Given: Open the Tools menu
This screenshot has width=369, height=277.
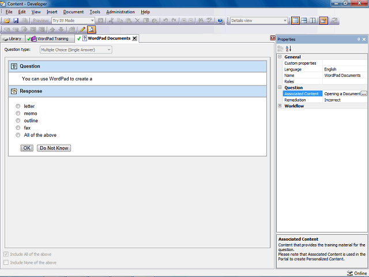Looking at the screenshot, I should (95, 12).
